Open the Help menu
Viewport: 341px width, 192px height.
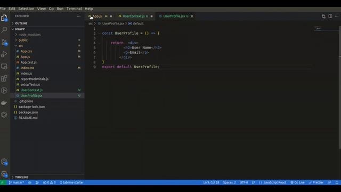pos(89,9)
